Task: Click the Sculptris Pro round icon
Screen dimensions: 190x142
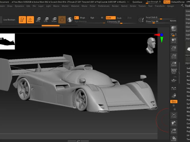Action: click(62, 20)
